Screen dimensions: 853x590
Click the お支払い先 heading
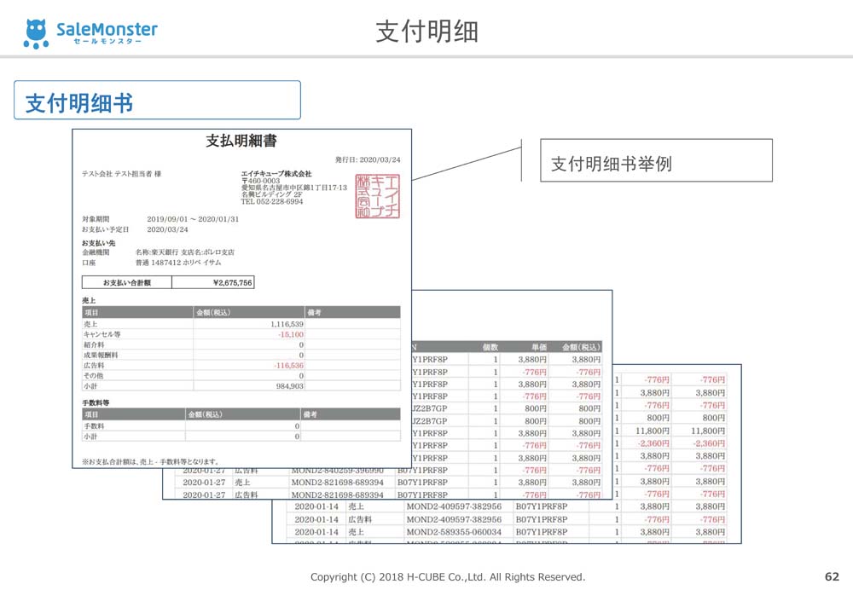click(98, 243)
